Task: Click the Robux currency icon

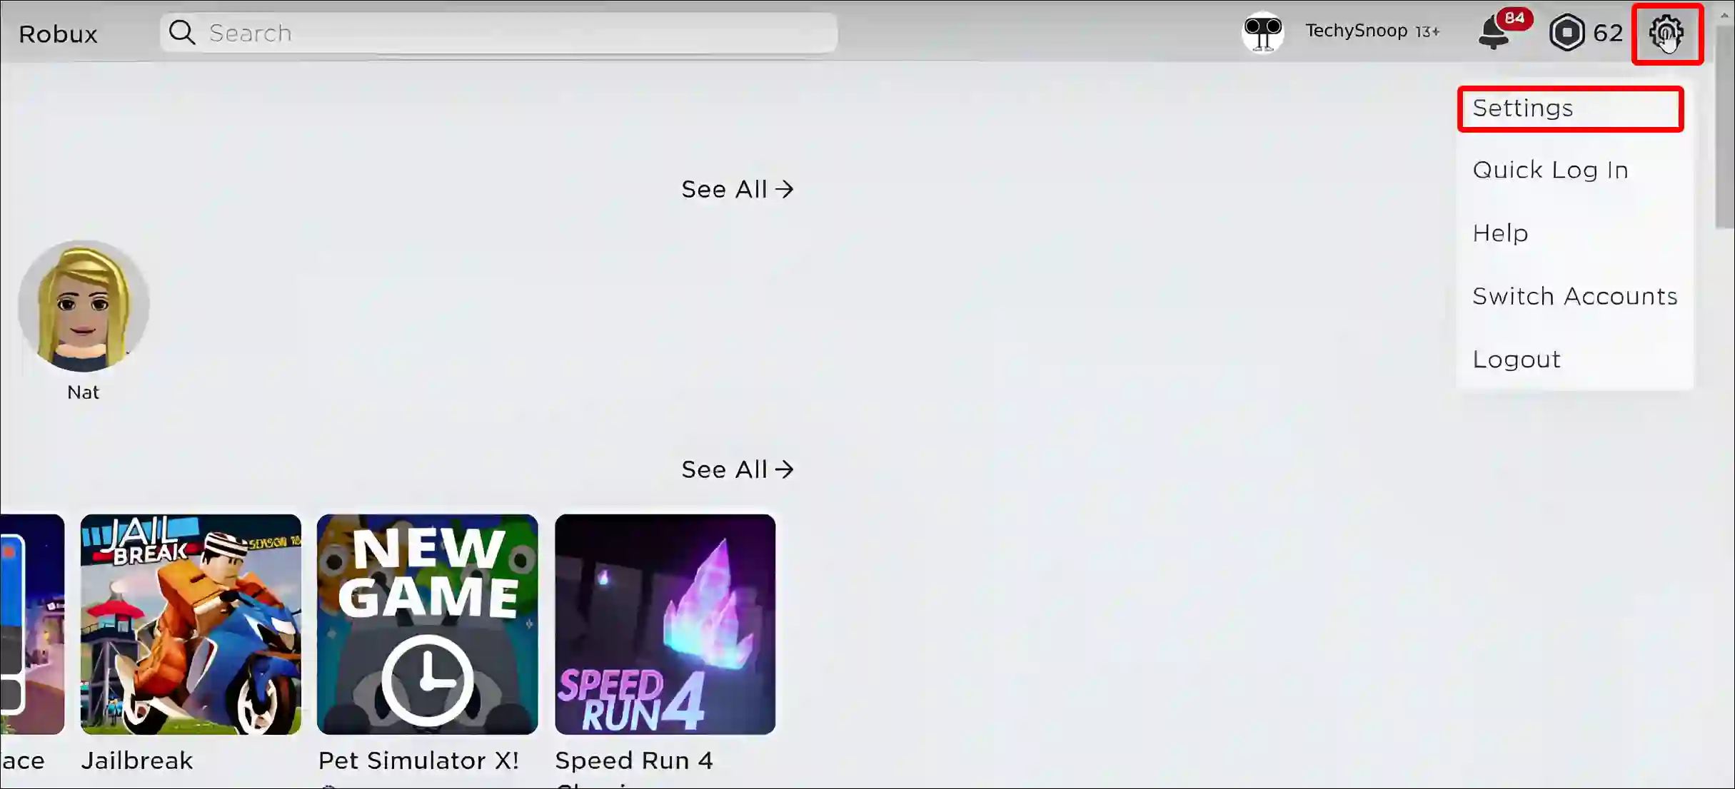Action: (x=1566, y=32)
